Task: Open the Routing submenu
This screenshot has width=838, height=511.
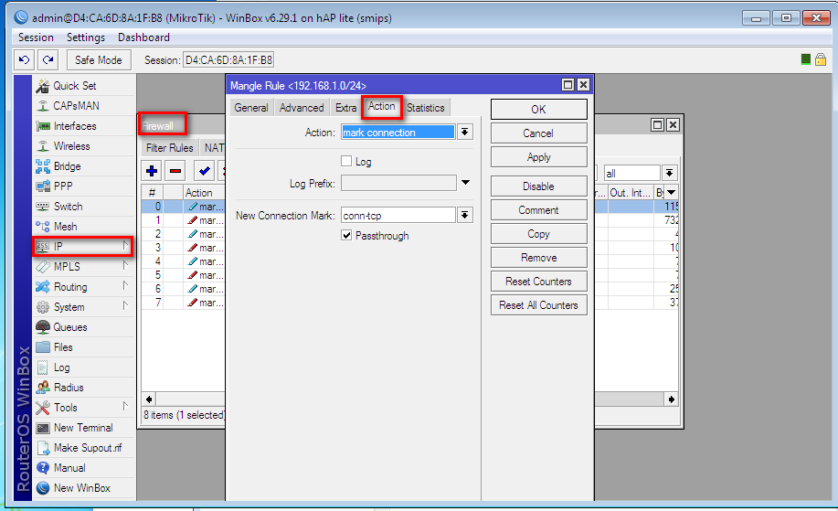Action: [x=83, y=287]
